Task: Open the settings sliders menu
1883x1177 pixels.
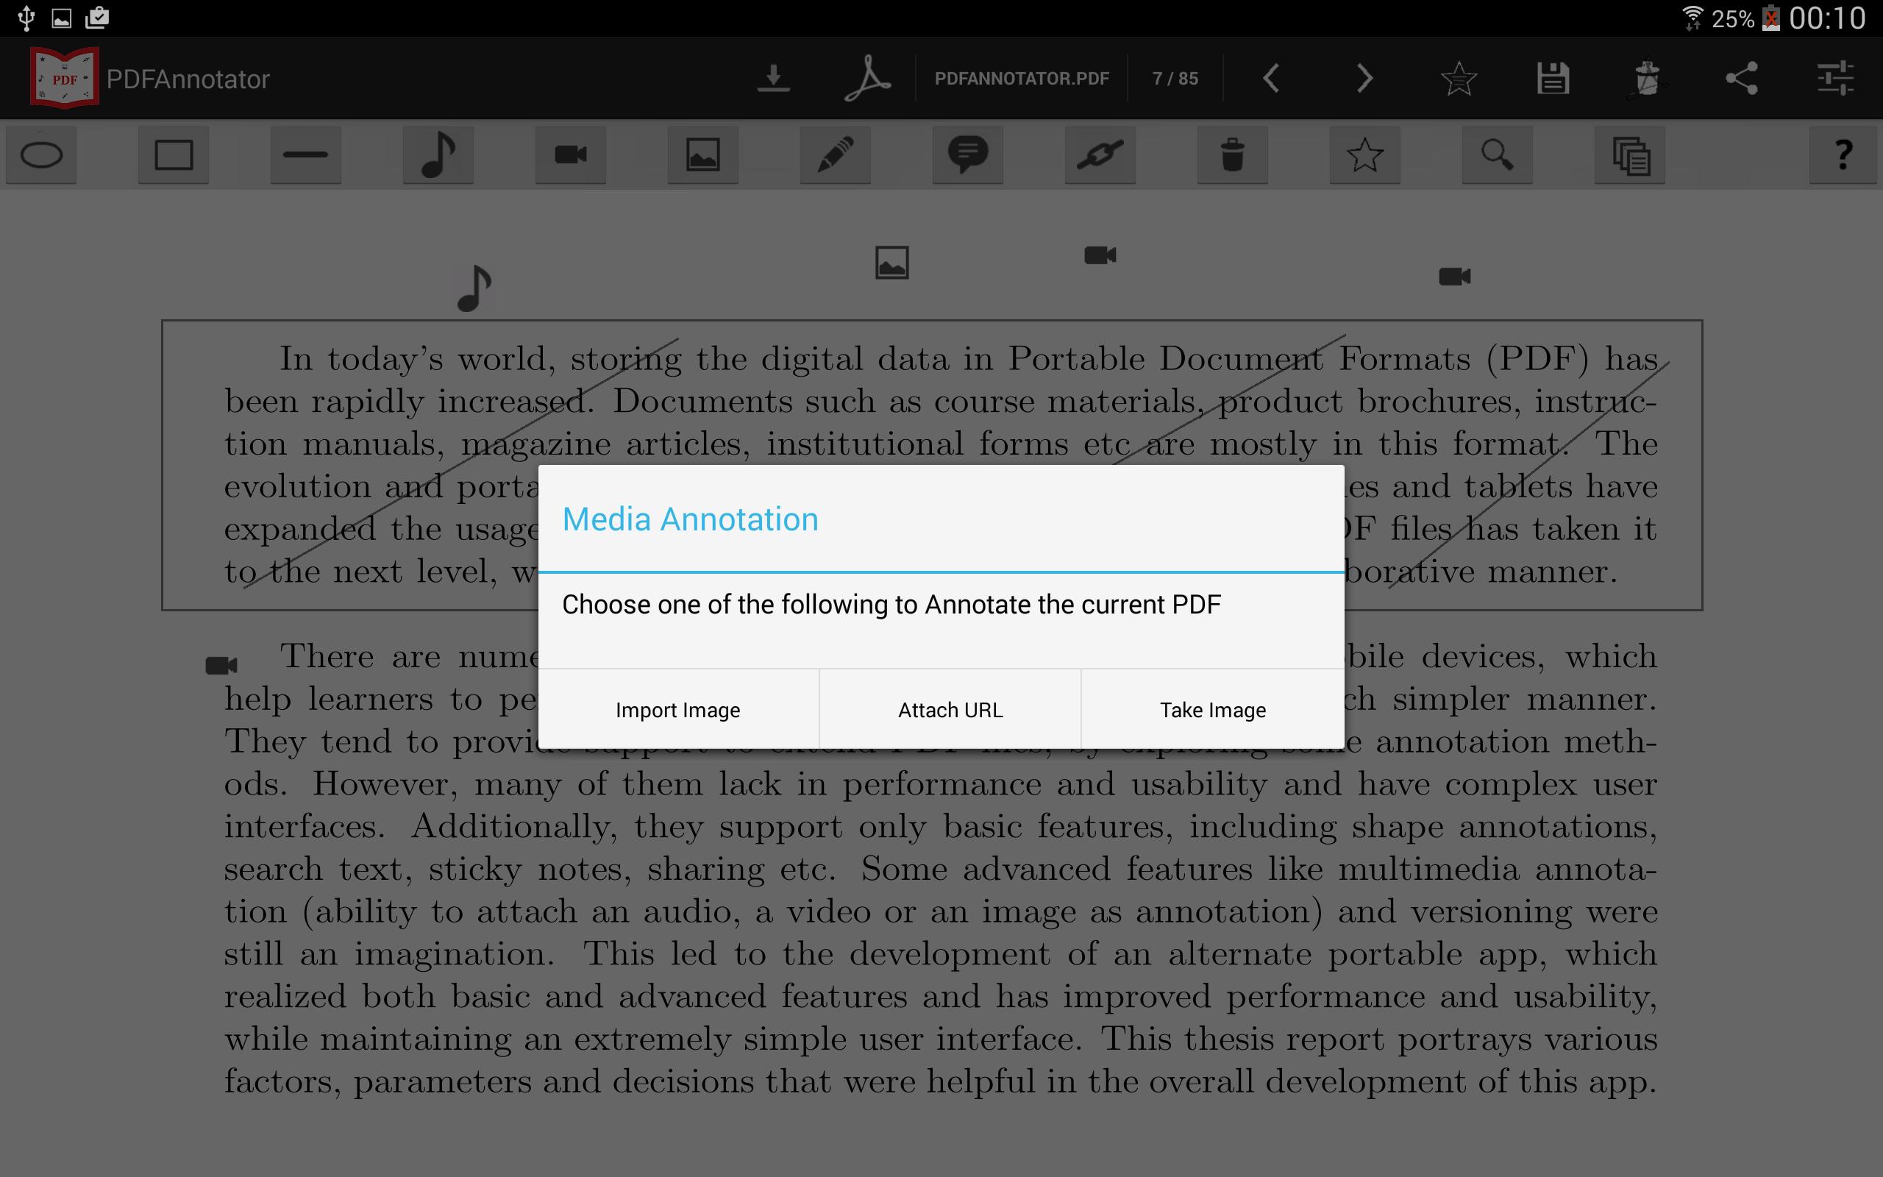Action: (1834, 78)
